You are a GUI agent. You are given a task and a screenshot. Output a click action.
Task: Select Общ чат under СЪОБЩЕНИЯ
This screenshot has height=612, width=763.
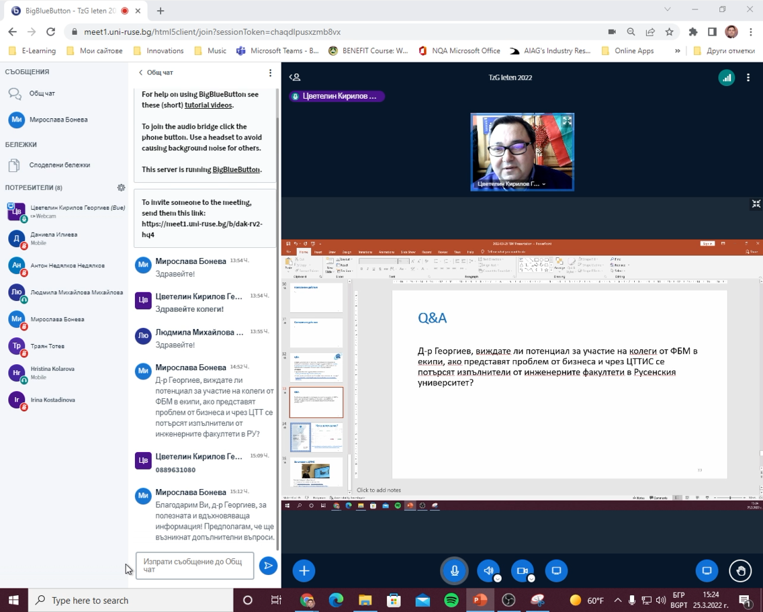[40, 93]
